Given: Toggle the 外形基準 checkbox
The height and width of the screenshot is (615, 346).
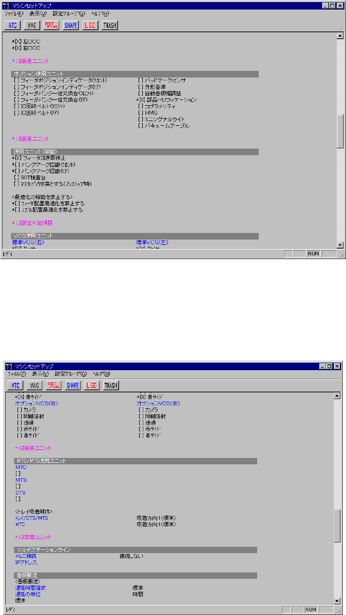Looking at the screenshot, I should pyautogui.click(x=141, y=87).
